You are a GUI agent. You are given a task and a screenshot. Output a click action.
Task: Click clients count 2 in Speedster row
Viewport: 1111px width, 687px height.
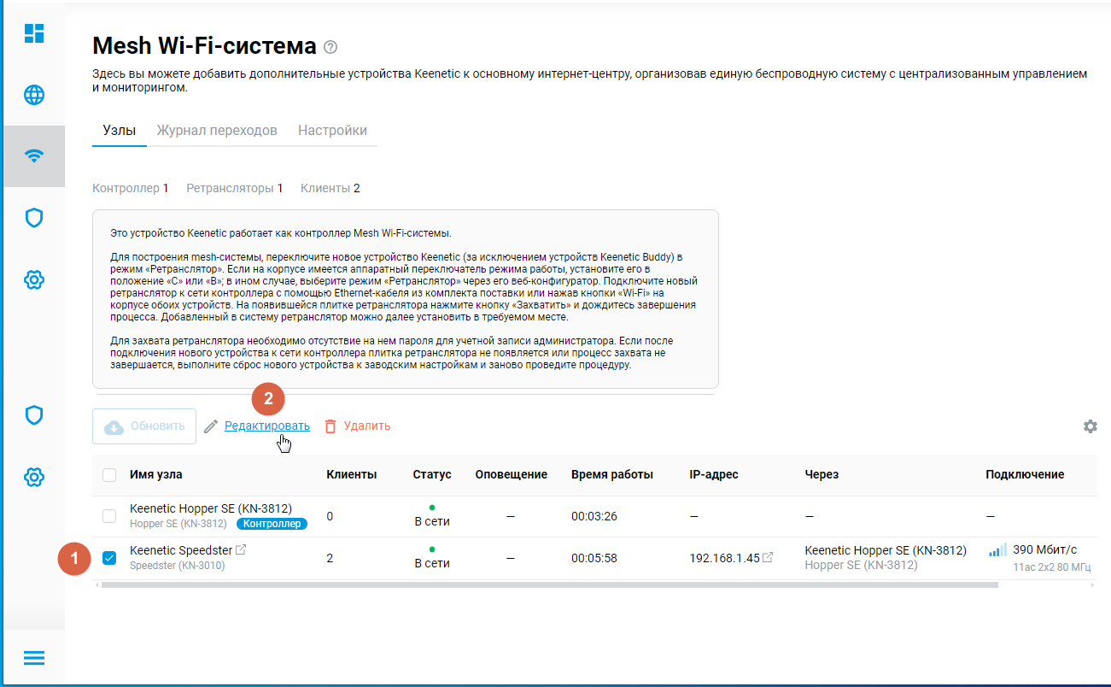330,558
